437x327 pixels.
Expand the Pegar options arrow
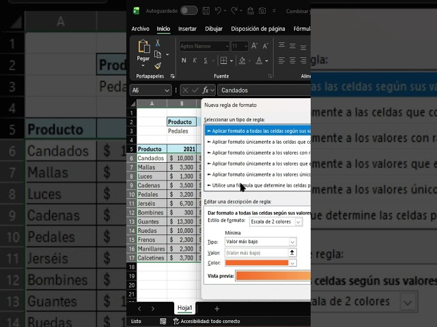pos(143,65)
